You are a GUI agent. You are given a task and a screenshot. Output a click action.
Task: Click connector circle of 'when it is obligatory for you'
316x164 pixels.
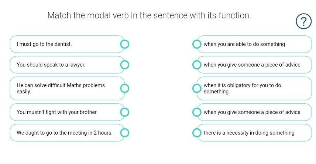click(197, 88)
